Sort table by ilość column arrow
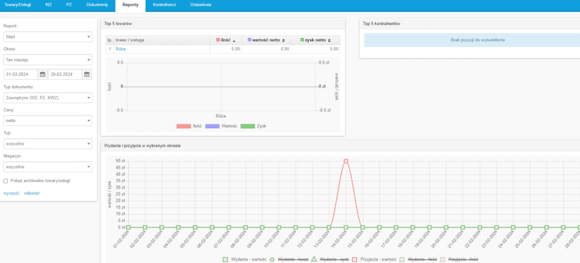580x263 pixels. pos(234,41)
